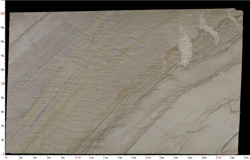Click the 20 label on horizontal ruler
The image size is (250, 160).
pos(21,158)
